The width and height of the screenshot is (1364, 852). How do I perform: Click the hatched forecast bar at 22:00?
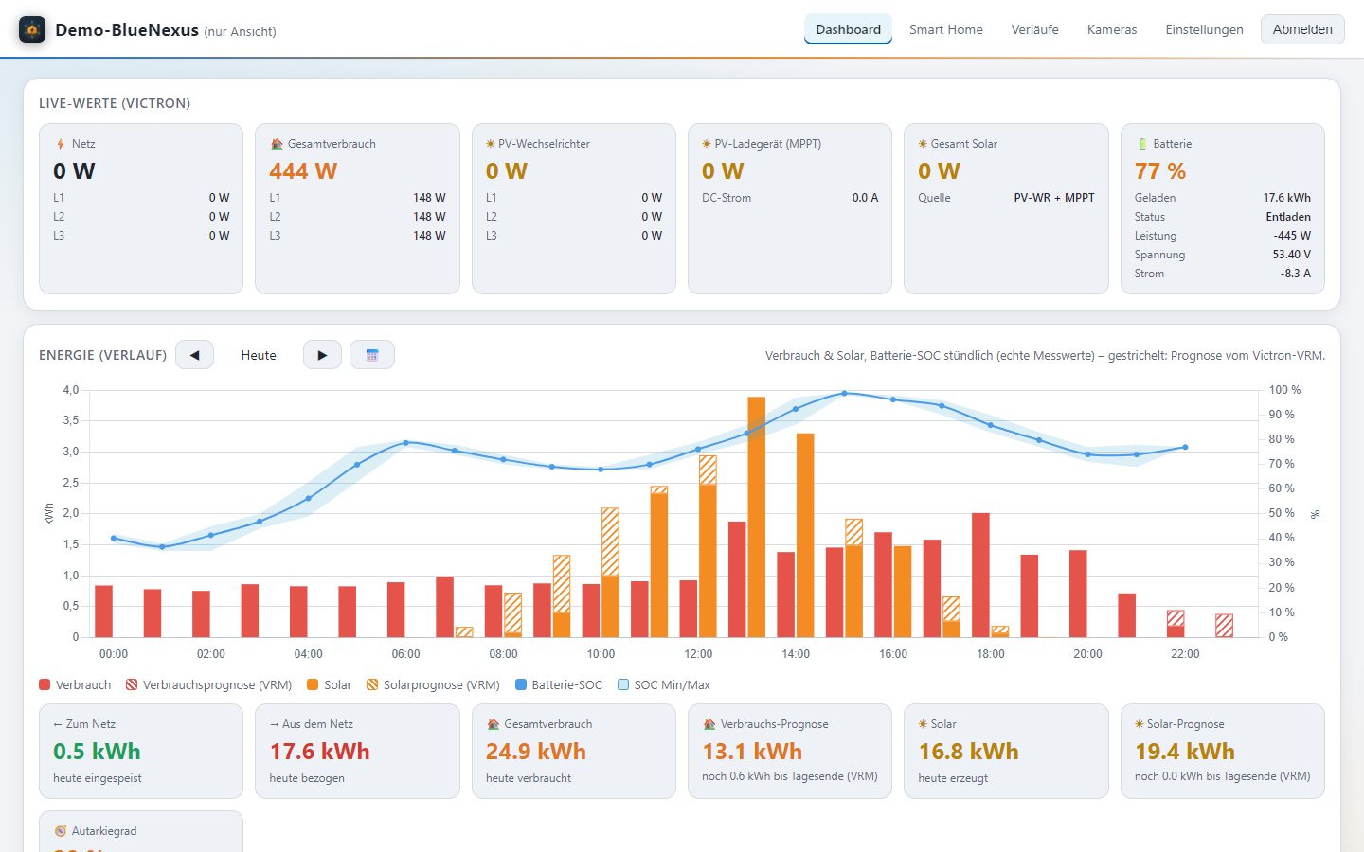(x=1176, y=618)
